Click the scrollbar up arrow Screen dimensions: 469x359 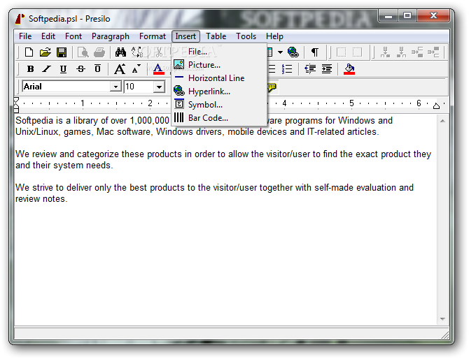pos(442,121)
